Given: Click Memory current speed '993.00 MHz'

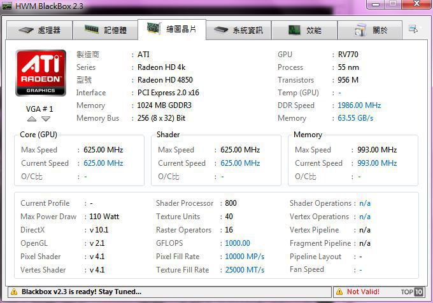Looking at the screenshot, I should (x=377, y=163).
